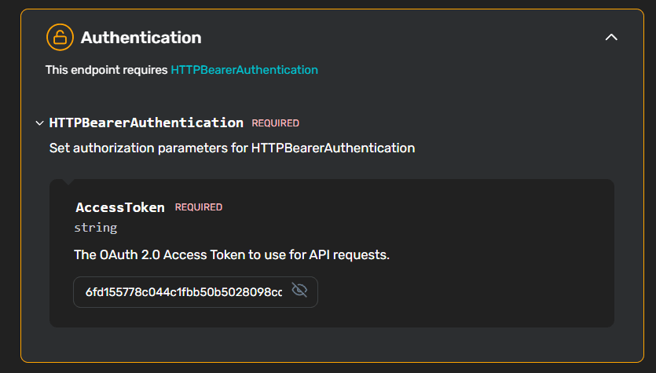Click the 'string' type label

[x=95, y=228]
